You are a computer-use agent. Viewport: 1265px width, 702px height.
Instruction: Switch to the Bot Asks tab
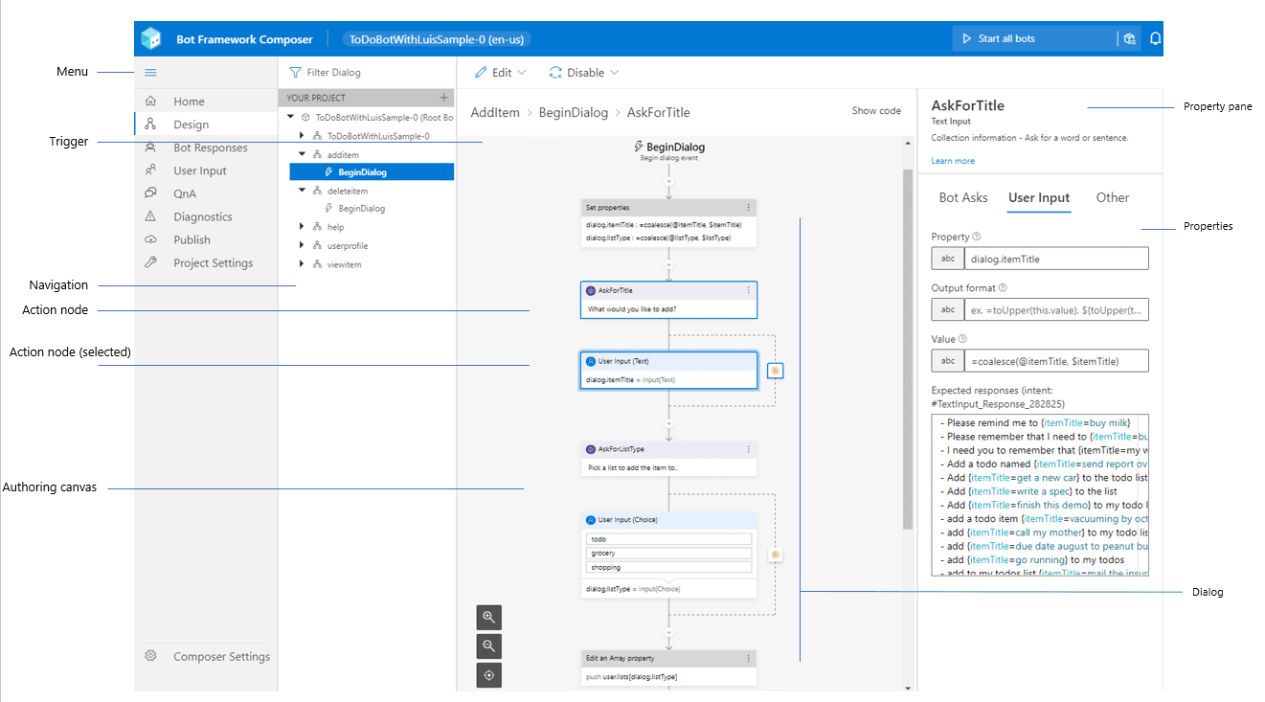(963, 198)
